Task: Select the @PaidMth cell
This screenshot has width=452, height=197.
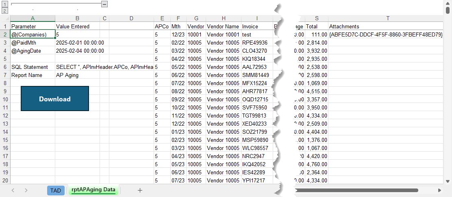Action: (x=33, y=43)
